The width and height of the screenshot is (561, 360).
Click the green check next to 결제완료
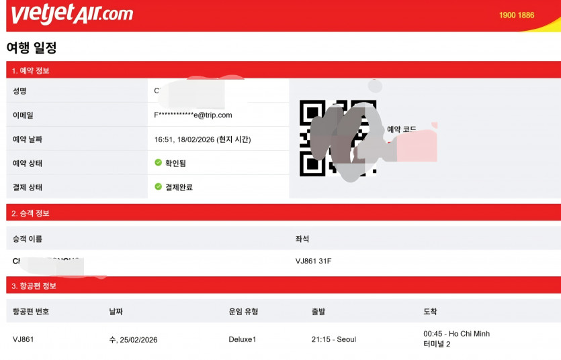[x=158, y=186]
